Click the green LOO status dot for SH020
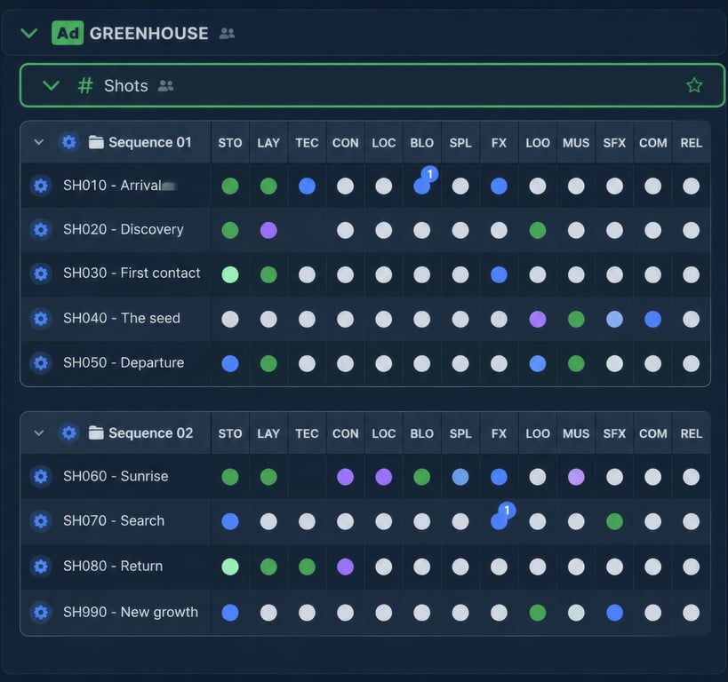This screenshot has height=682, width=728. (537, 230)
